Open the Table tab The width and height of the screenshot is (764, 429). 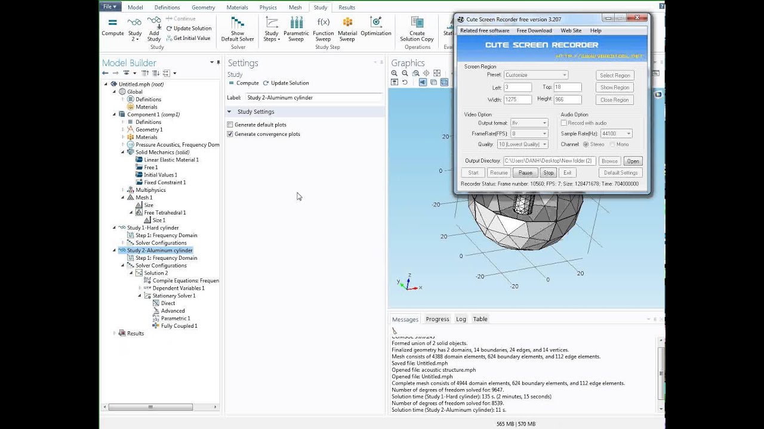coord(480,319)
